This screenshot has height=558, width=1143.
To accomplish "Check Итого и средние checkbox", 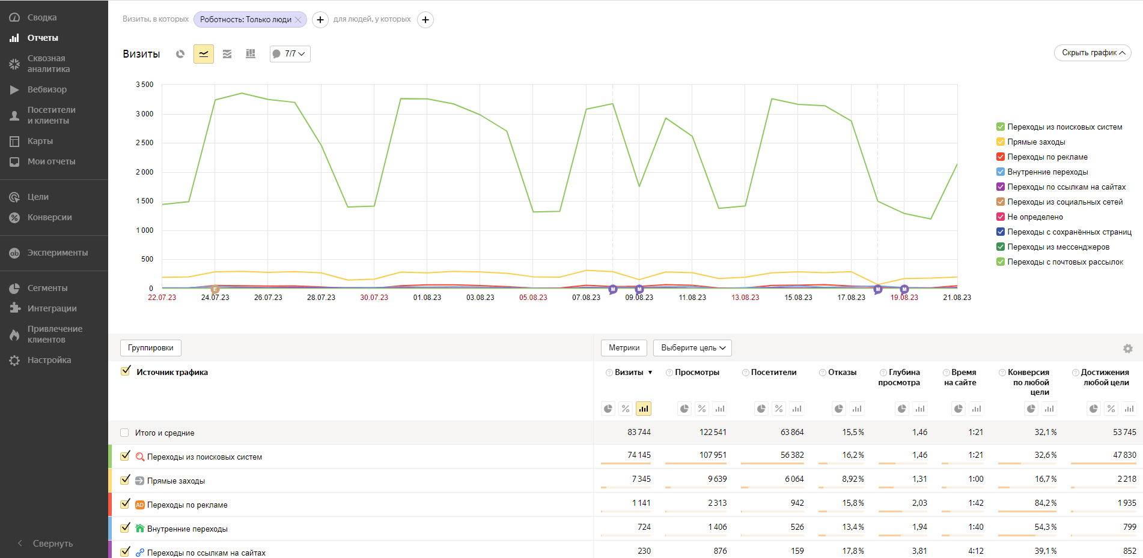I will click(x=124, y=433).
